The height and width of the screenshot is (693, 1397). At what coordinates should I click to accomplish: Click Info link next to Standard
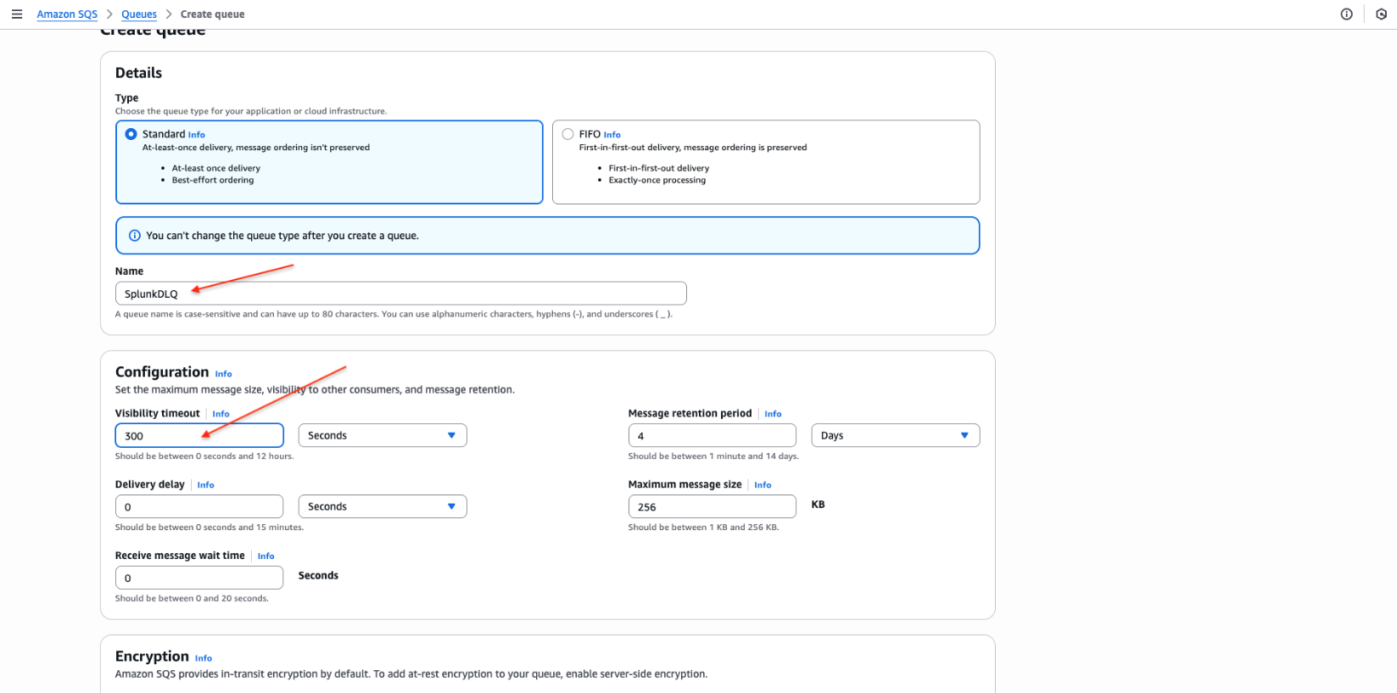coord(196,135)
